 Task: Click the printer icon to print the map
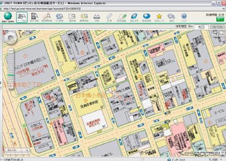point(97,18)
